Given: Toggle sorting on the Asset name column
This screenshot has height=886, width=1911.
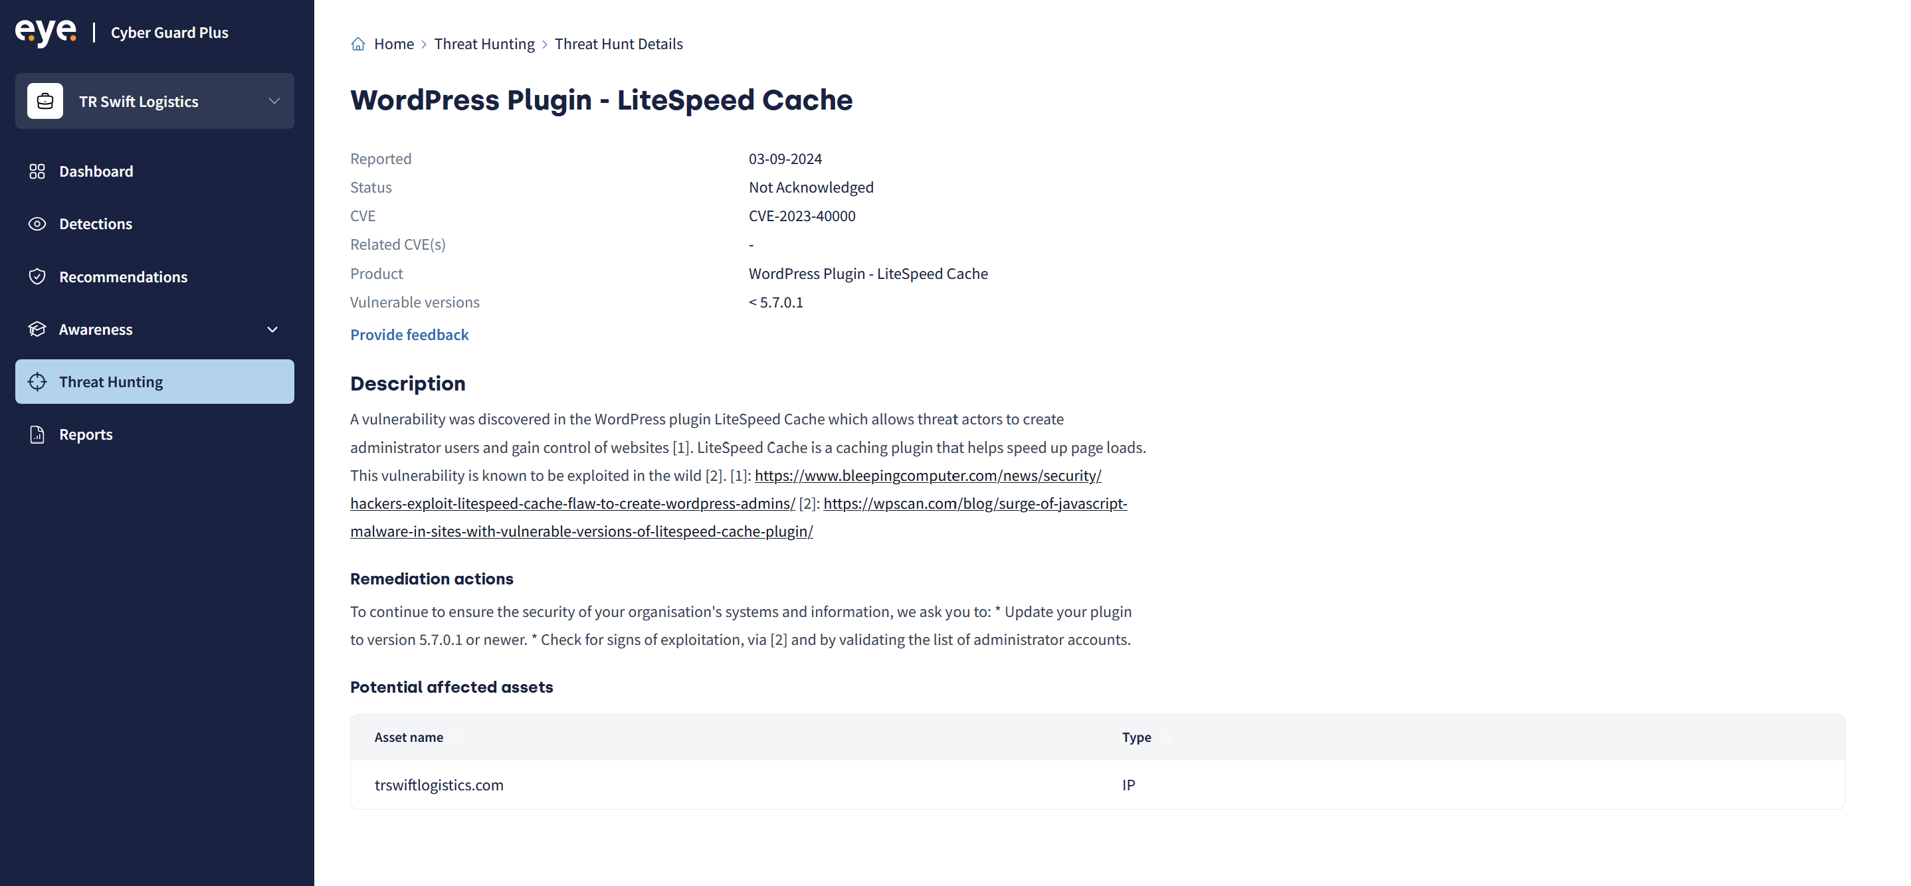Looking at the screenshot, I should click(x=459, y=737).
